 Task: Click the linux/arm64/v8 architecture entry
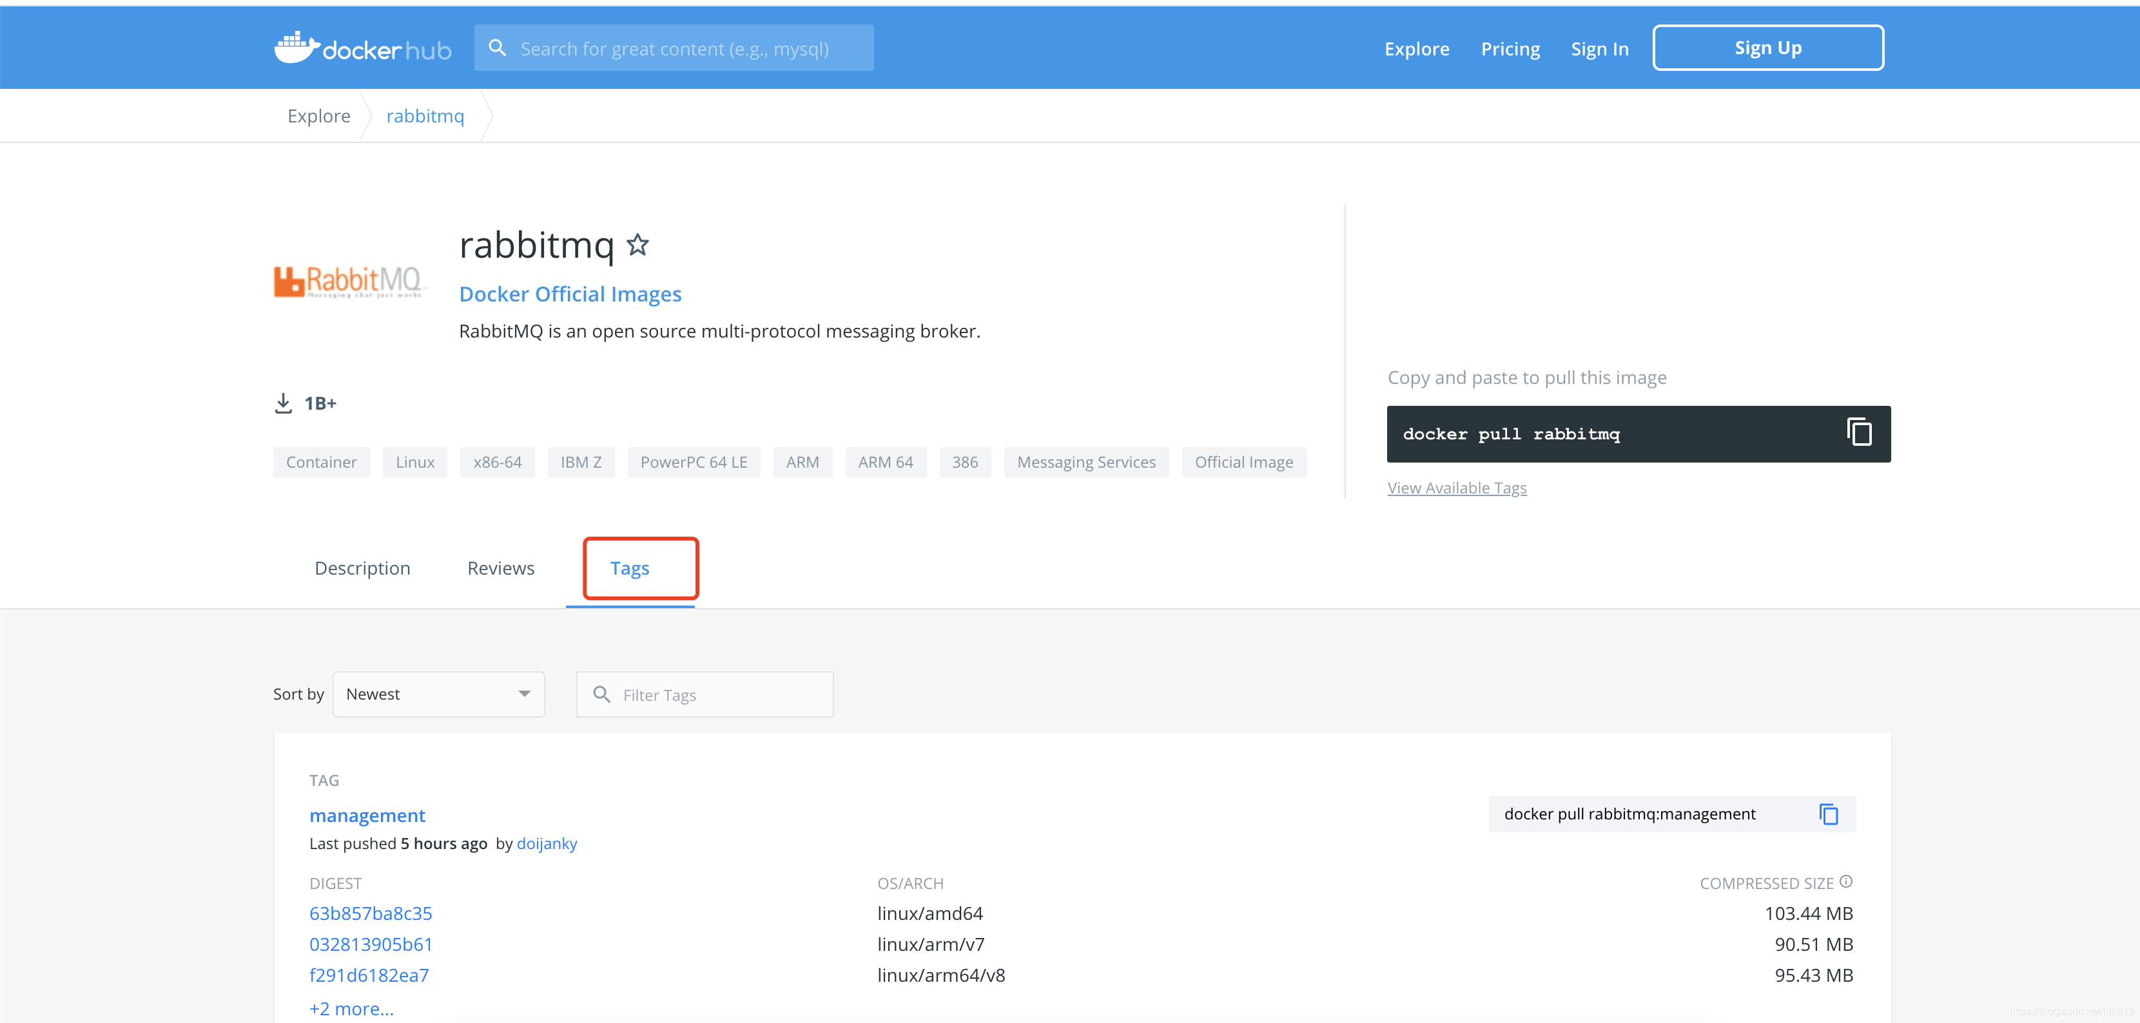coord(940,976)
